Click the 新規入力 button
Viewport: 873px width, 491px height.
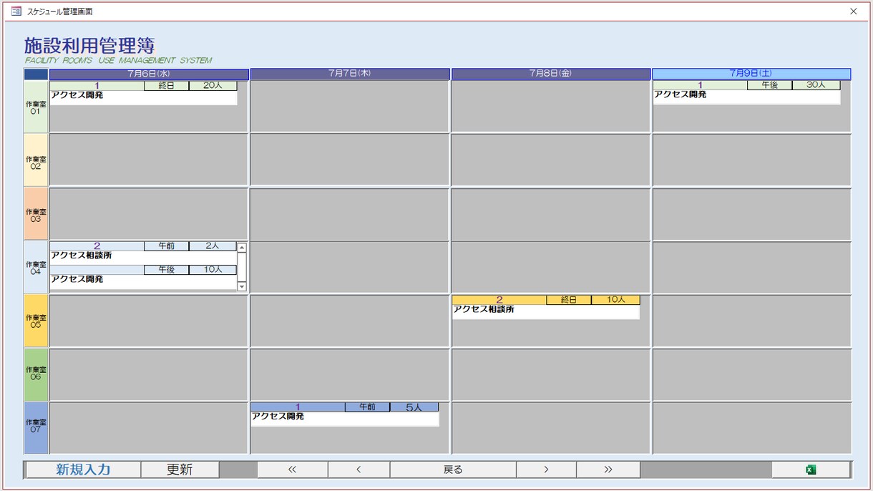click(x=83, y=470)
